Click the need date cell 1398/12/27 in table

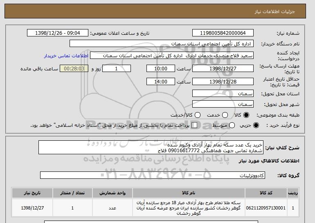click(x=32, y=208)
